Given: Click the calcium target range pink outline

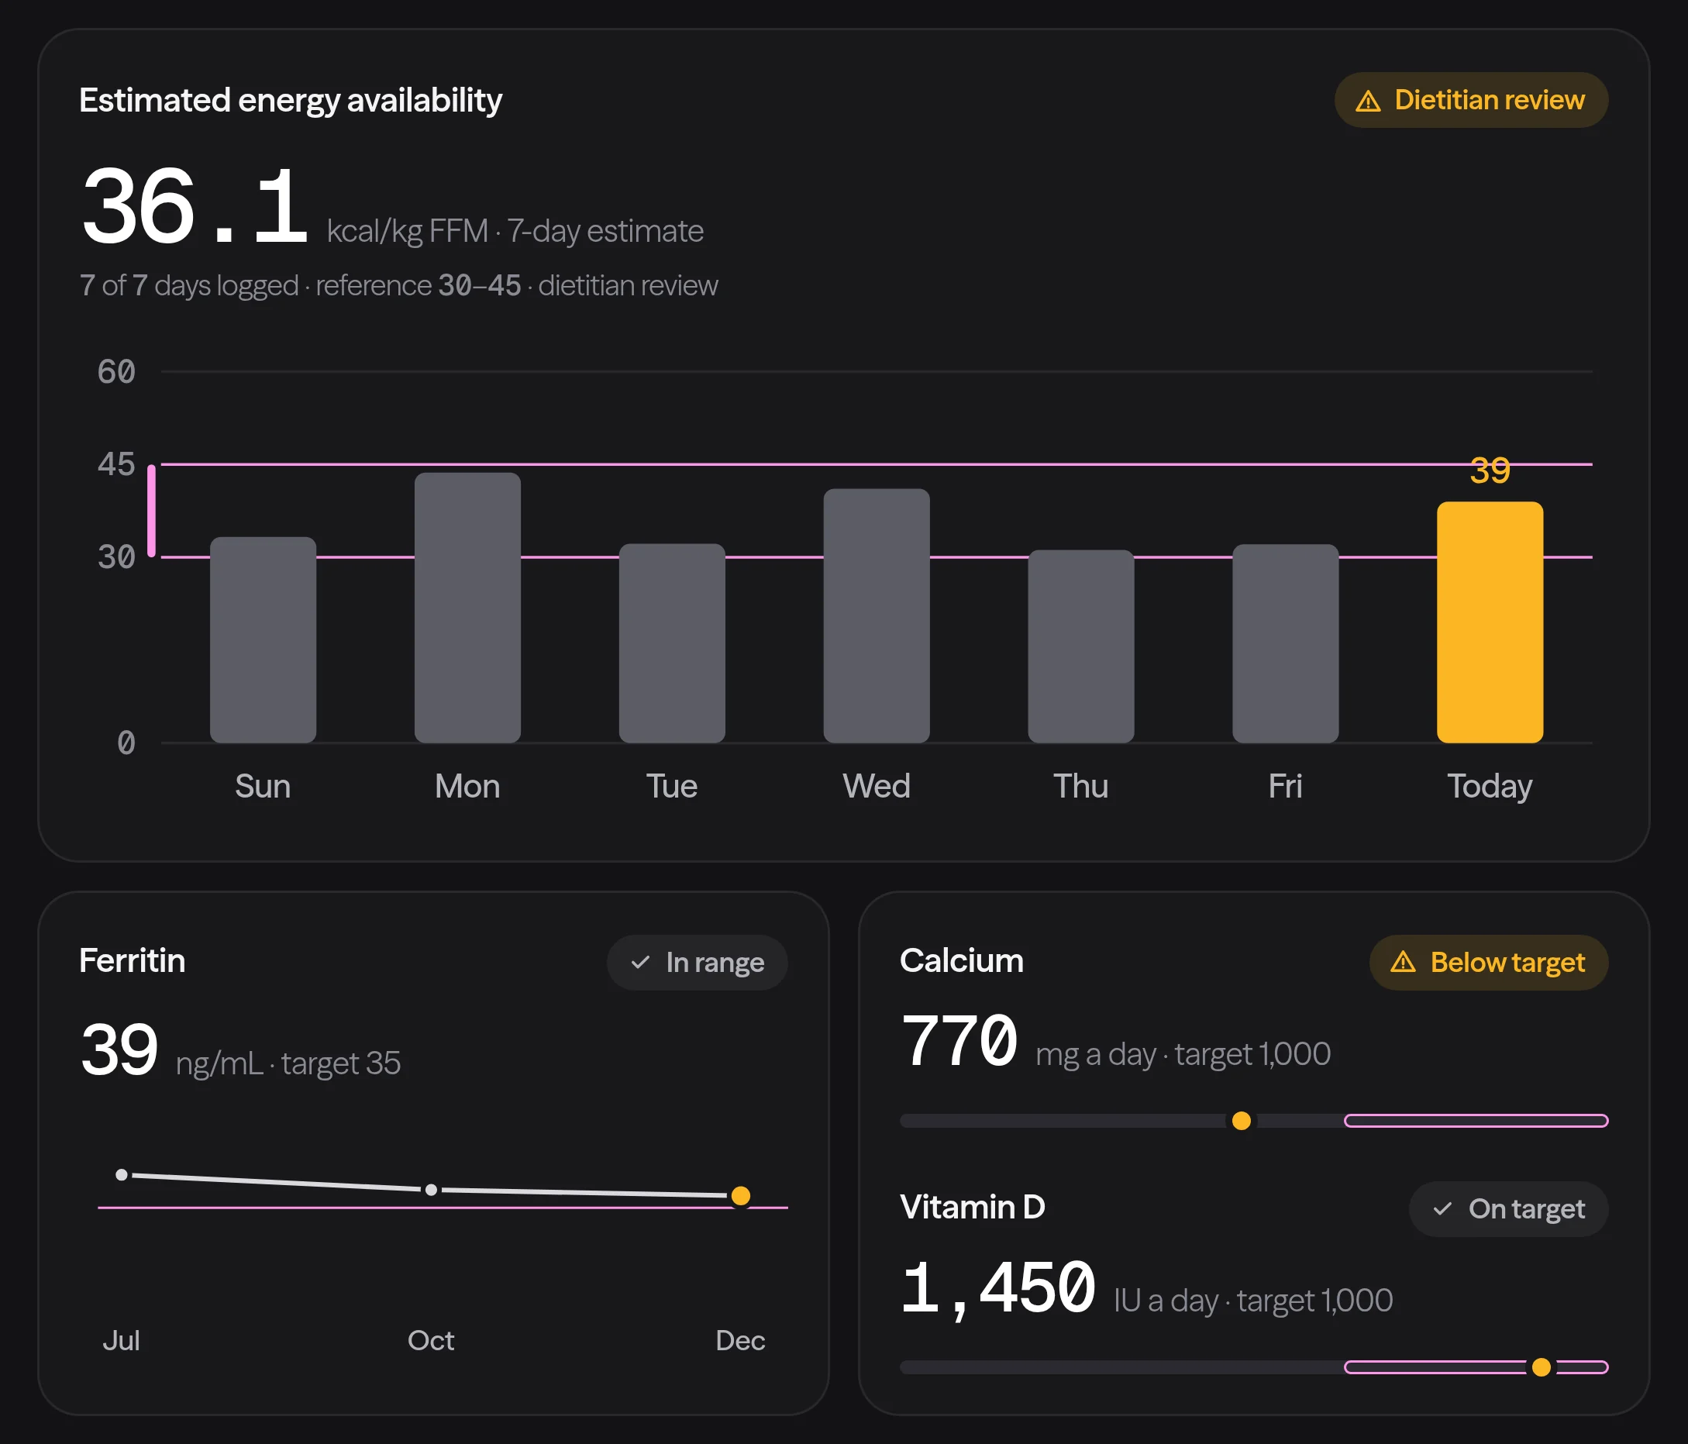Looking at the screenshot, I should (1476, 1121).
